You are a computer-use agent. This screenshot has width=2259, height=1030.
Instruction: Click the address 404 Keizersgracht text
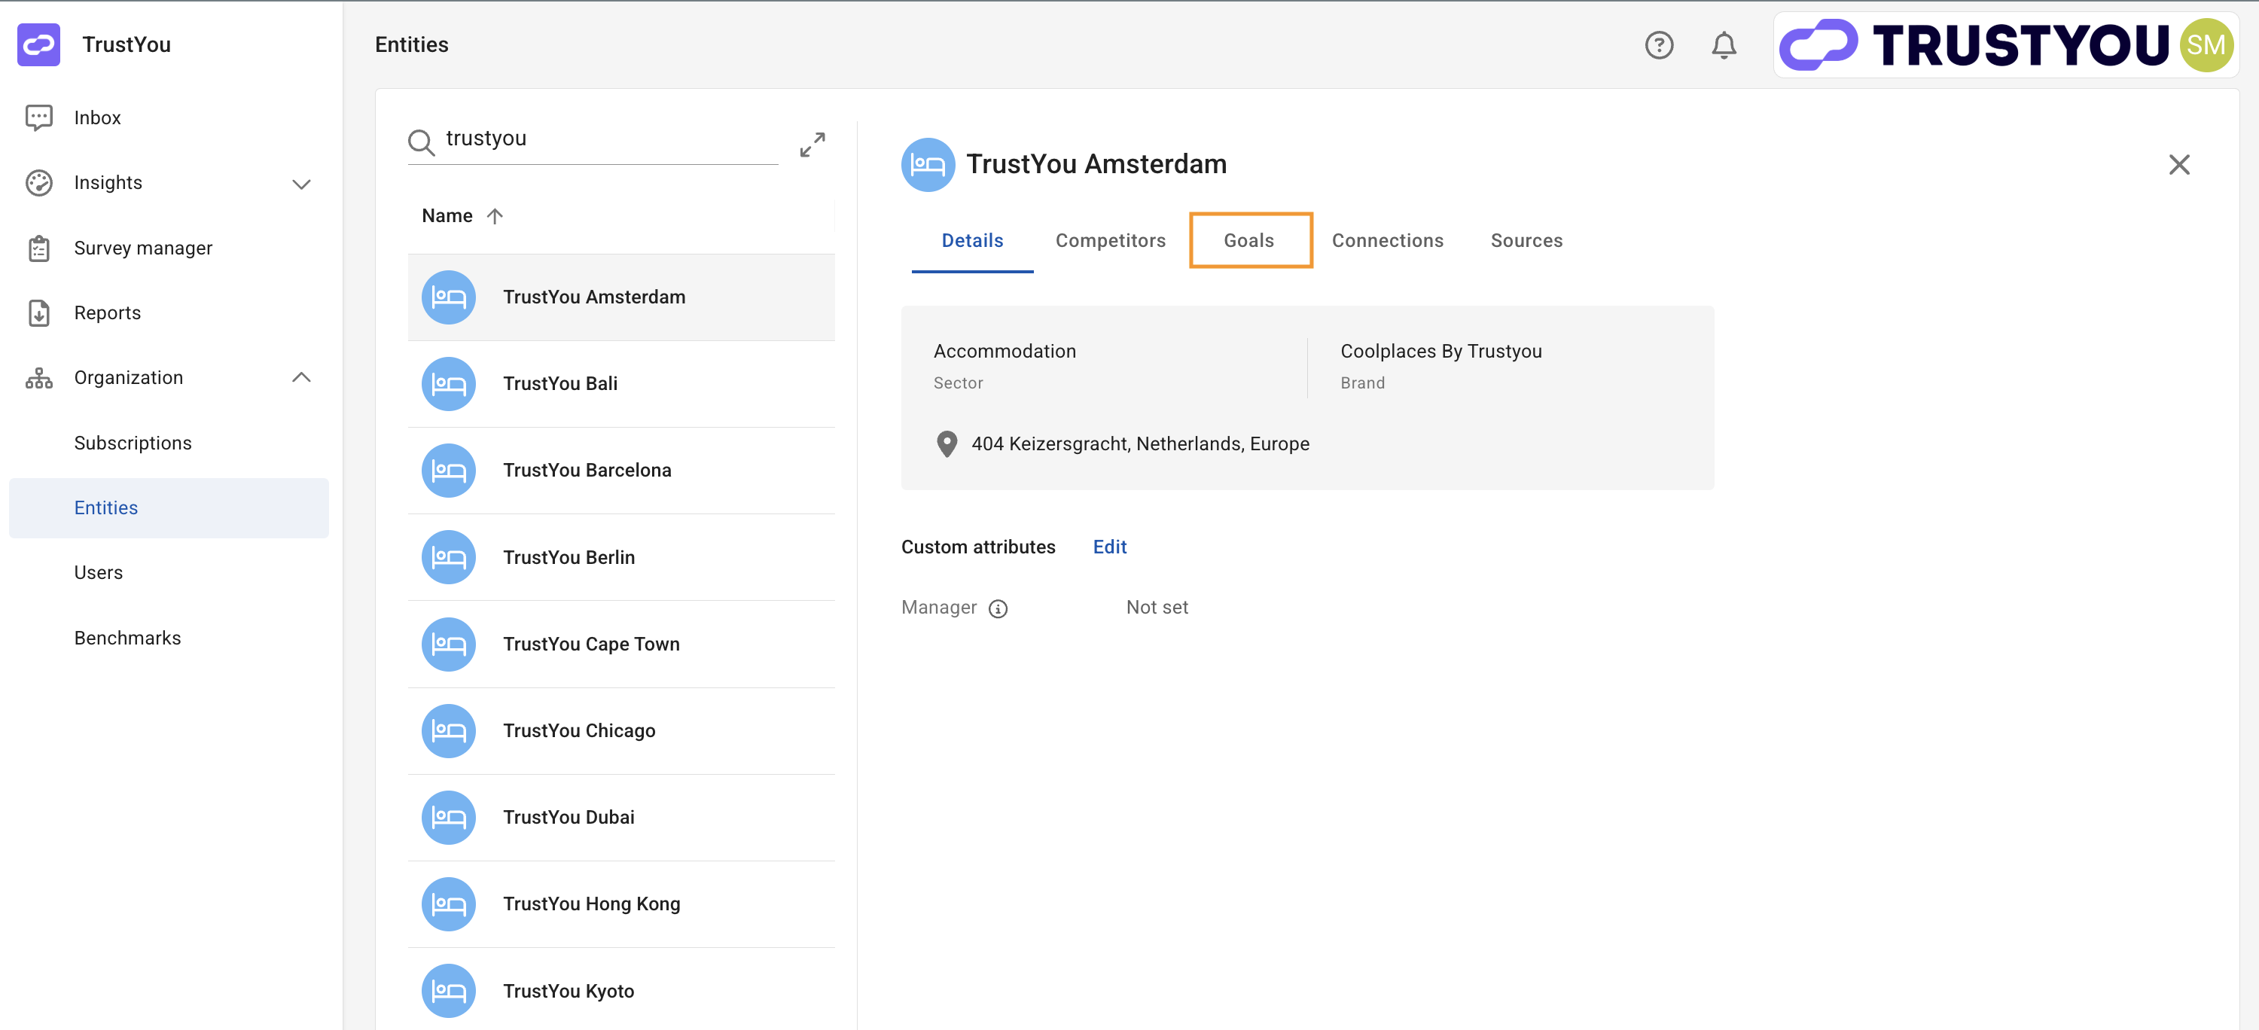(x=1140, y=444)
